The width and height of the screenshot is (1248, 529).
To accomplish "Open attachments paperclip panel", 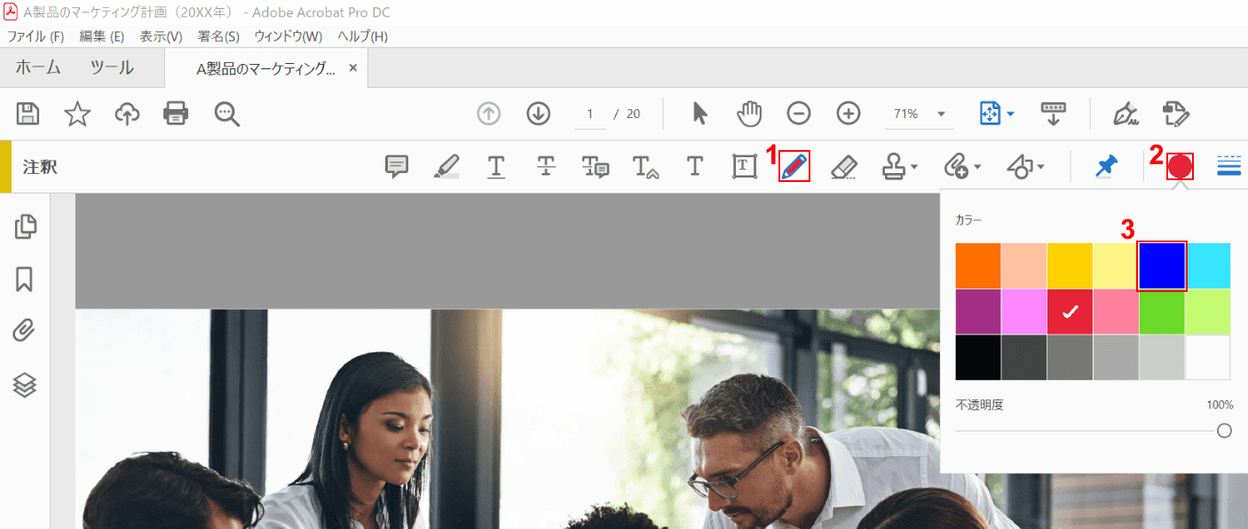I will [x=24, y=331].
